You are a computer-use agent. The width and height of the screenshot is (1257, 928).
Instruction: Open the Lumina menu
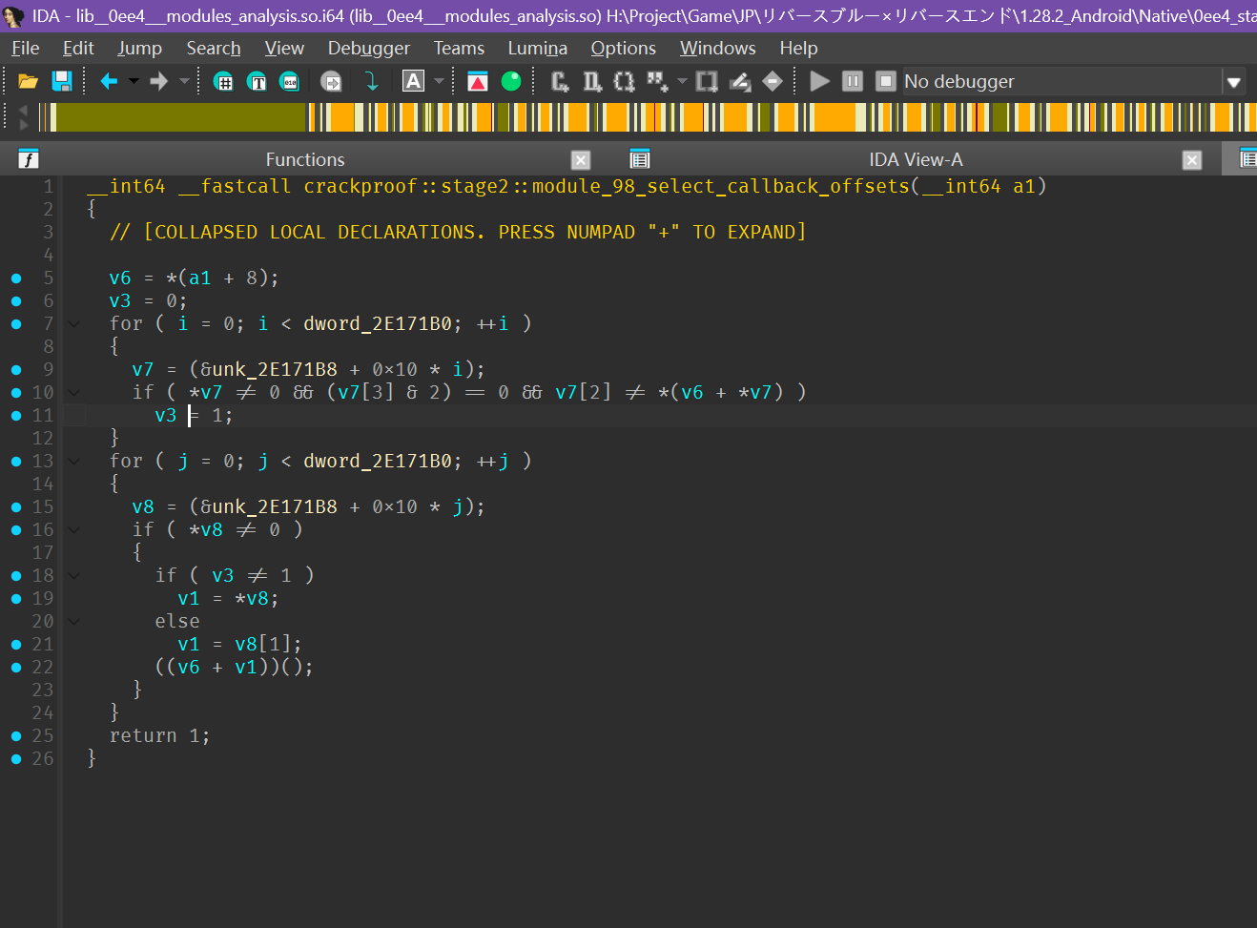tap(537, 49)
